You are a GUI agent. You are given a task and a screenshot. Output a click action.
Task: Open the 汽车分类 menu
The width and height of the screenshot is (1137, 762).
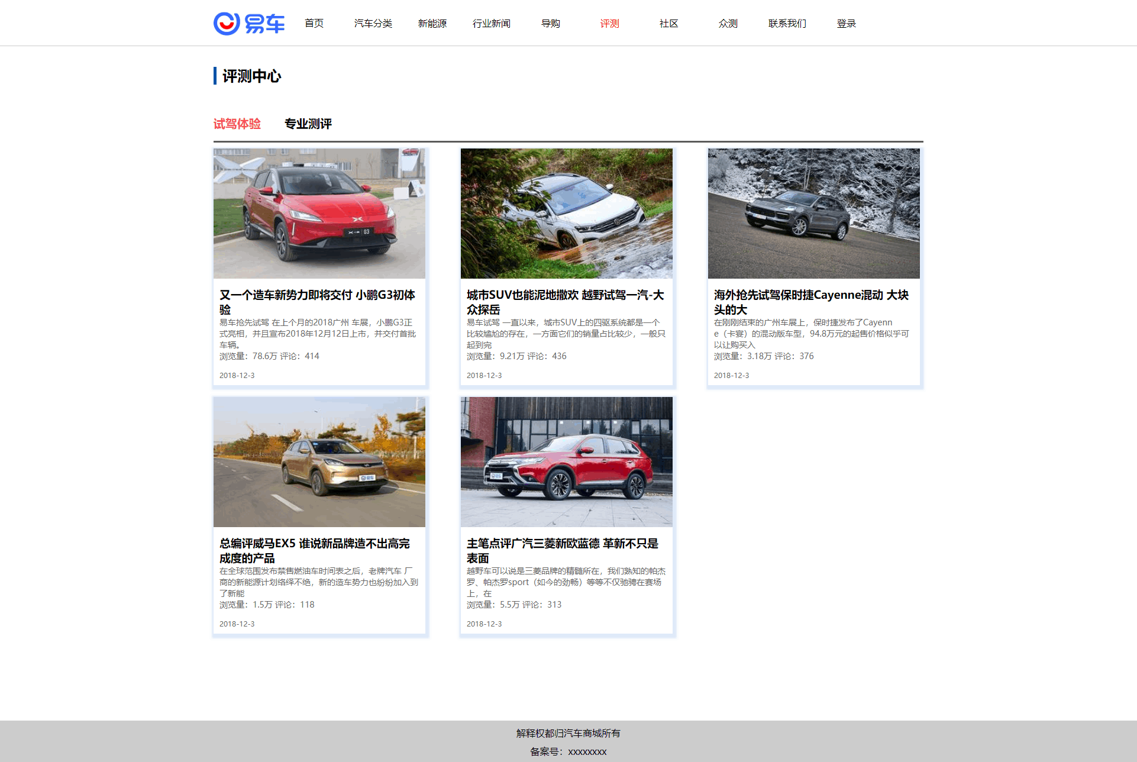(373, 24)
